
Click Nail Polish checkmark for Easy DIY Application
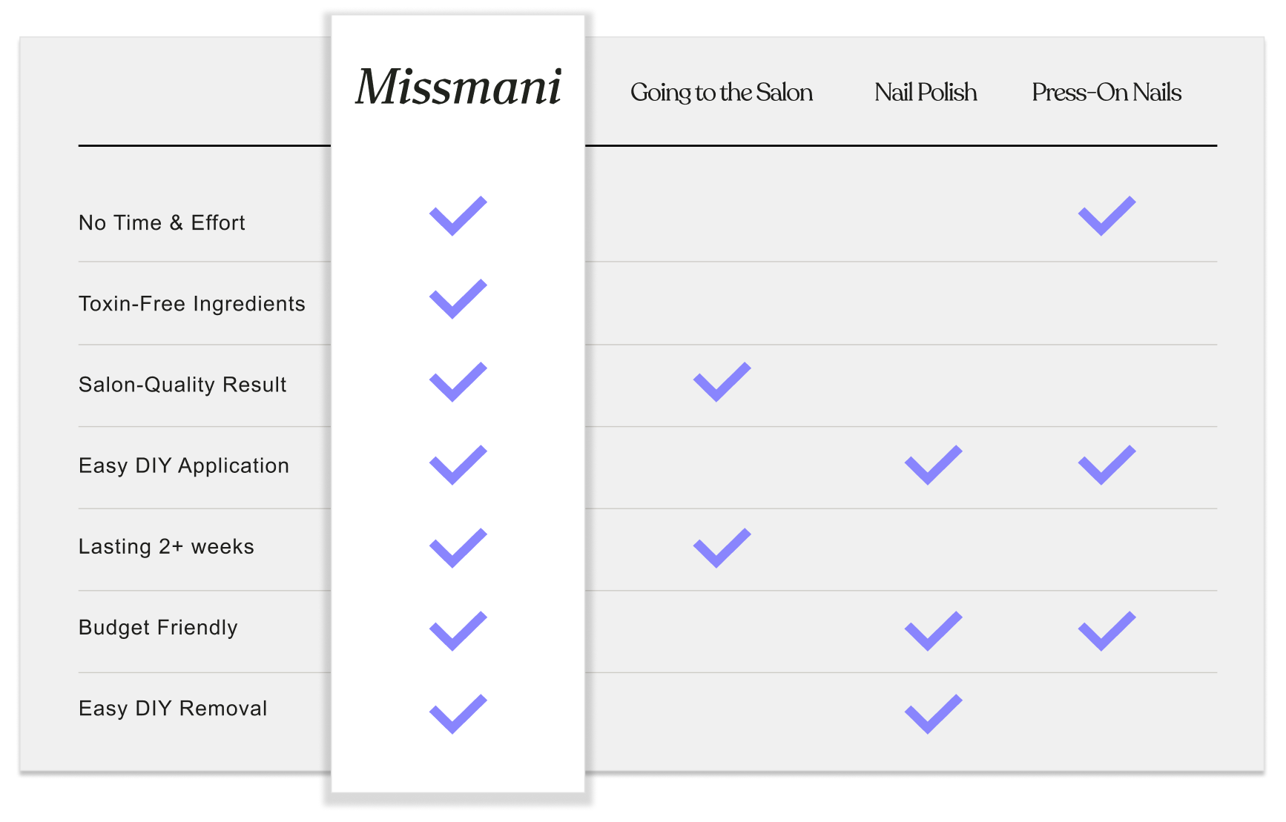[x=933, y=465]
